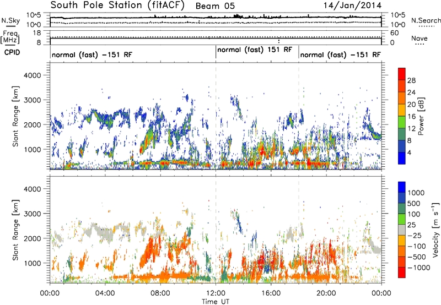This screenshot has width=441, height=305.
Task: Click the 'Nave' legend label
Action: pyautogui.click(x=420, y=38)
